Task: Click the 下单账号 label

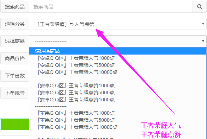Action: tap(15, 93)
